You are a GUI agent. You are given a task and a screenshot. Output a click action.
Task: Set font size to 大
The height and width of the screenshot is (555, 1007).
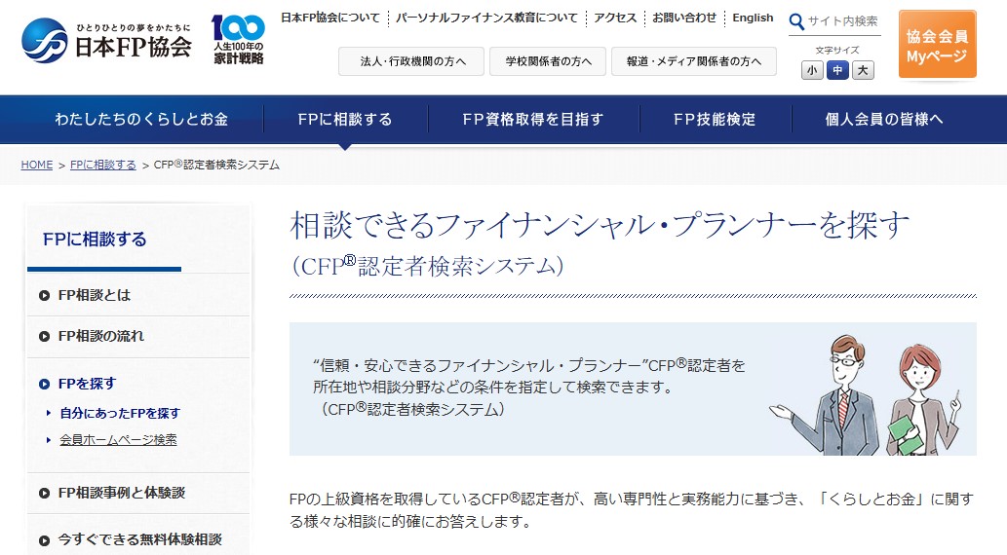(x=863, y=70)
